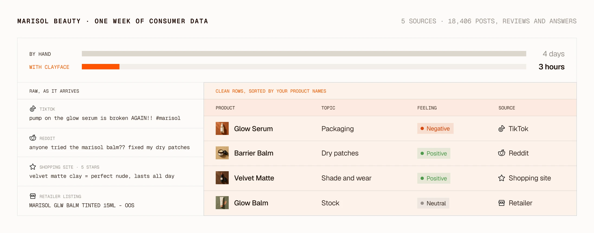Select the Glow Serum product name
This screenshot has width=594, height=233.
[x=253, y=129]
